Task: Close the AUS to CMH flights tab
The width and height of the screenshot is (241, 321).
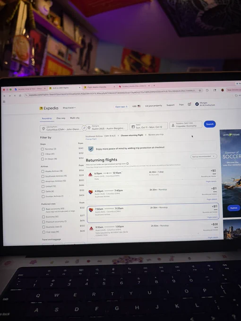Action: coord(80,87)
